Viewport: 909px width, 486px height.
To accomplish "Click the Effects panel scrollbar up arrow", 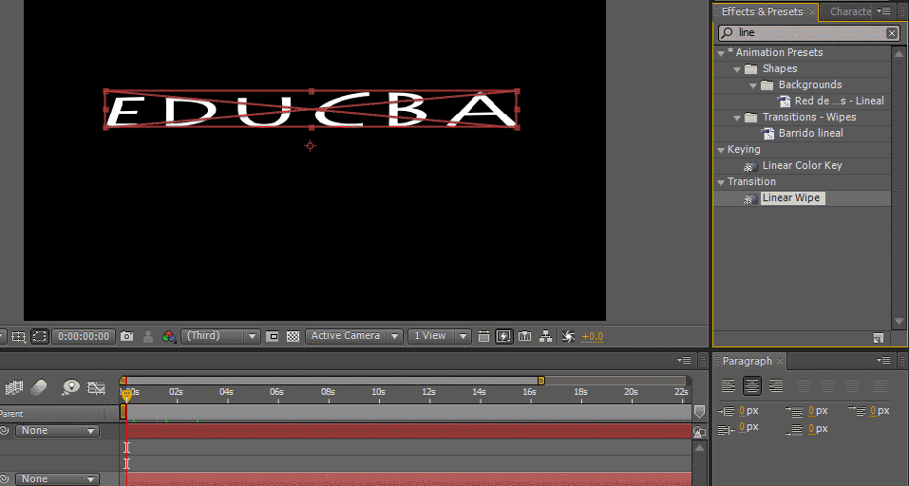I will pyautogui.click(x=899, y=53).
